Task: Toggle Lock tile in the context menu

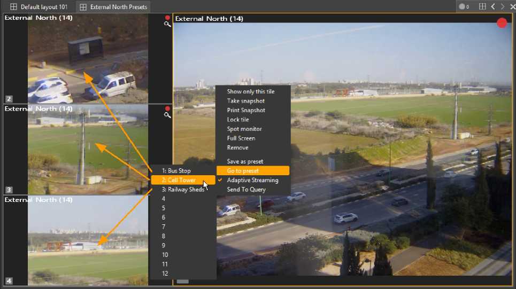Action: (238, 120)
